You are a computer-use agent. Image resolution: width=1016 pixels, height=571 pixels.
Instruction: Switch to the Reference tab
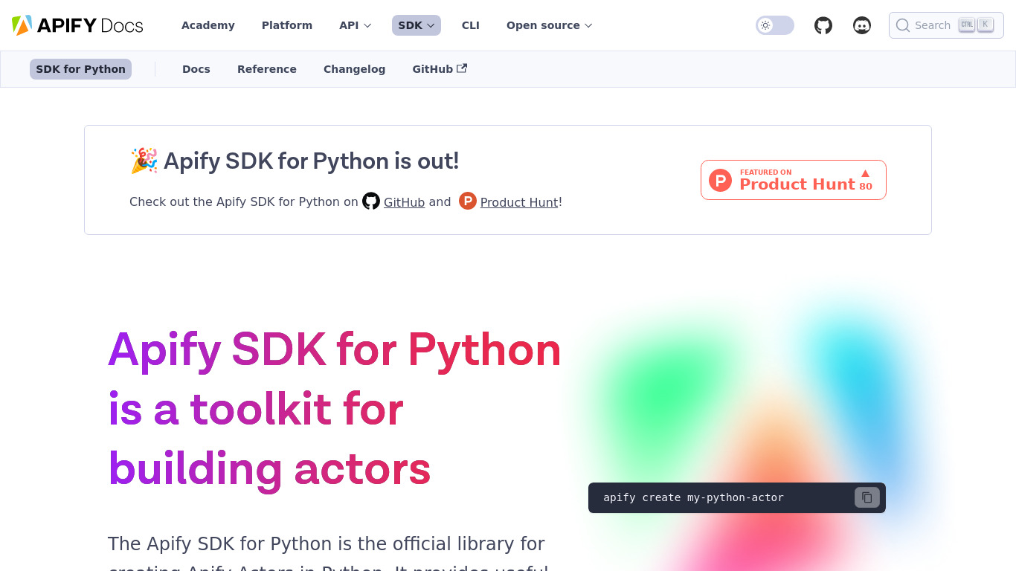tap(267, 69)
